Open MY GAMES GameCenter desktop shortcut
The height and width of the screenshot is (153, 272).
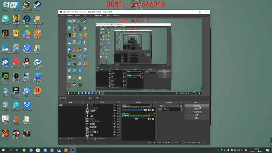tap(27, 7)
